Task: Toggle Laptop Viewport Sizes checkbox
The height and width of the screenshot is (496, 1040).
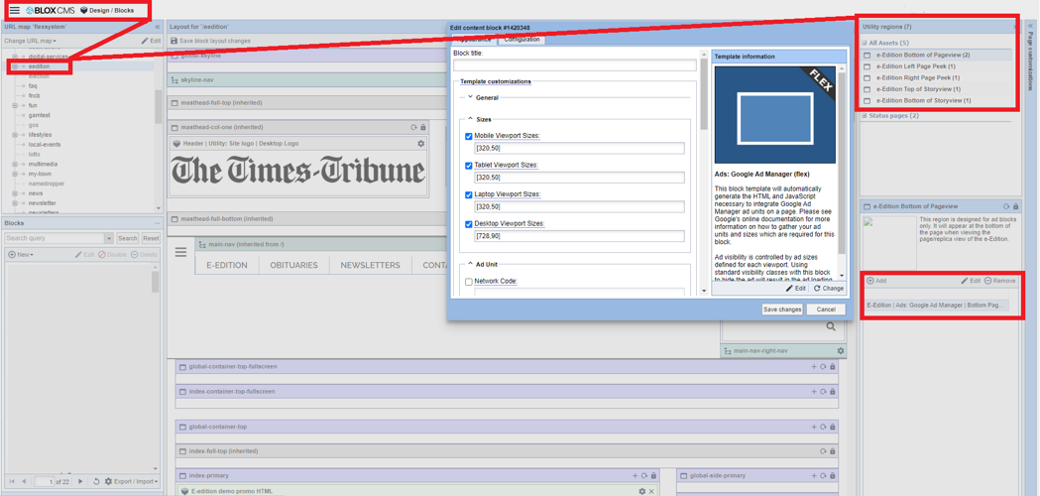Action: [469, 194]
